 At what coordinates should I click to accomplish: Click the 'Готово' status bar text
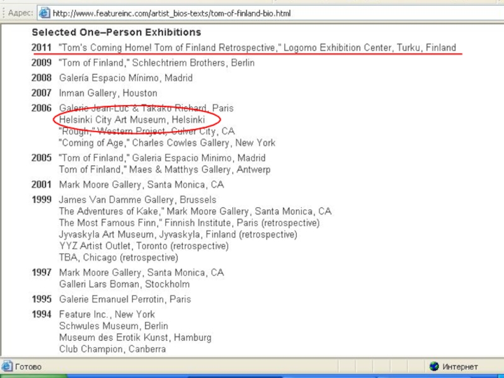tap(28, 367)
